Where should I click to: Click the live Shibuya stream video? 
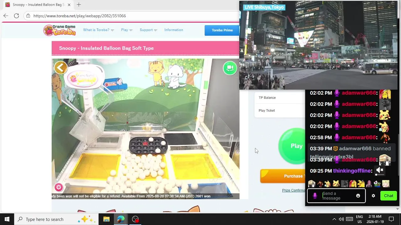(x=318, y=45)
